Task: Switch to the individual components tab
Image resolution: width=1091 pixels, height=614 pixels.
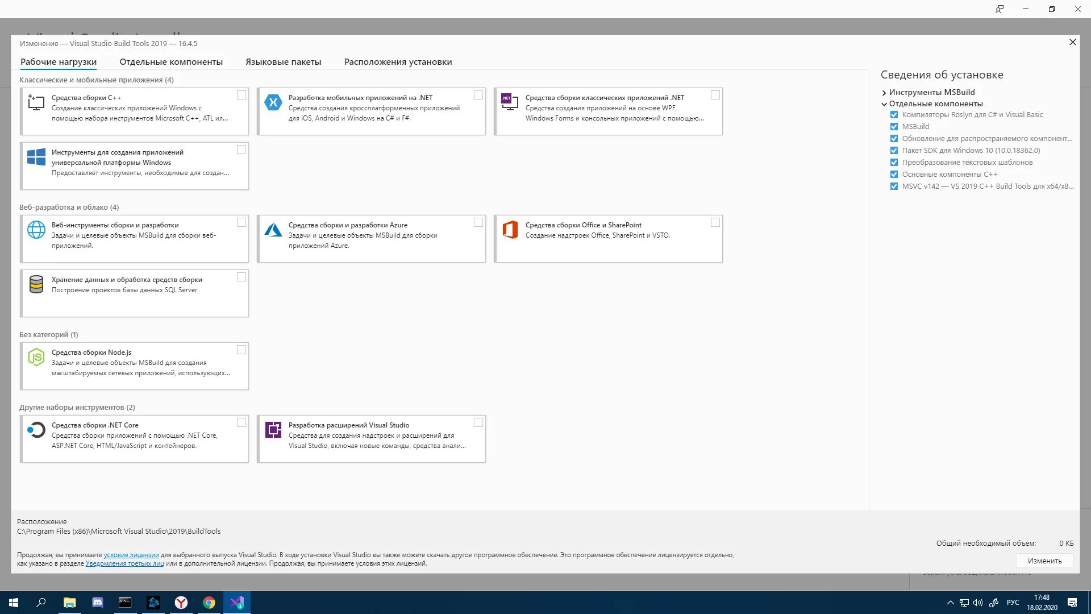Action: tap(171, 62)
